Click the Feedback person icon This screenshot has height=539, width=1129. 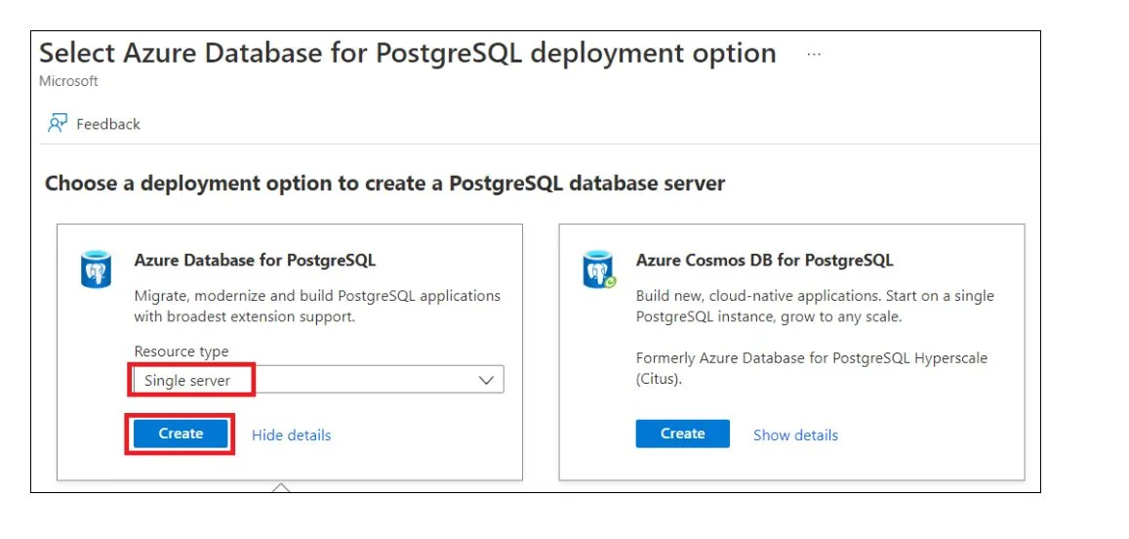pos(57,123)
